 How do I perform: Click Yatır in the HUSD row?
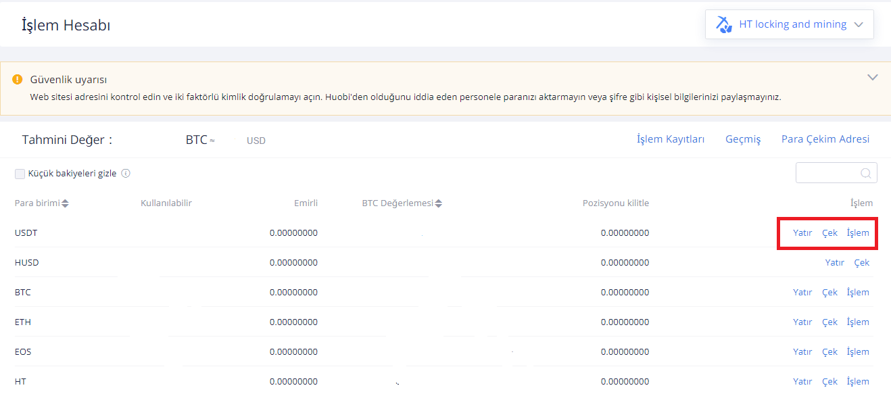pos(835,263)
